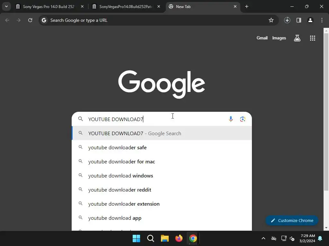
Task: Open the Windows Start menu
Action: click(x=136, y=238)
